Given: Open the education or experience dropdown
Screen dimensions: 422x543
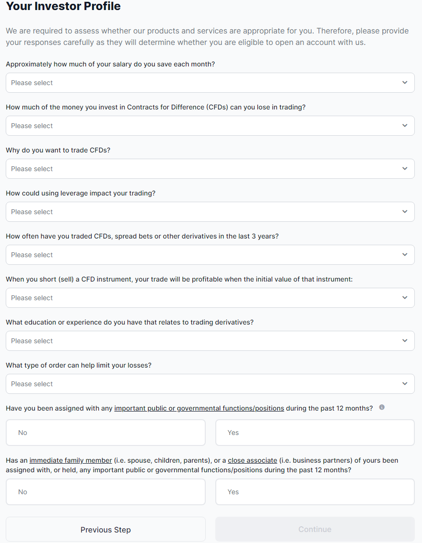Looking at the screenshot, I should pos(210,341).
